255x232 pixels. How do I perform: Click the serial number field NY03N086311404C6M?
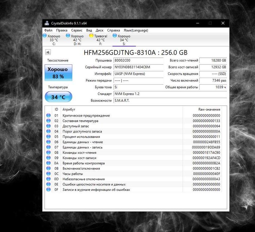pos(138,67)
